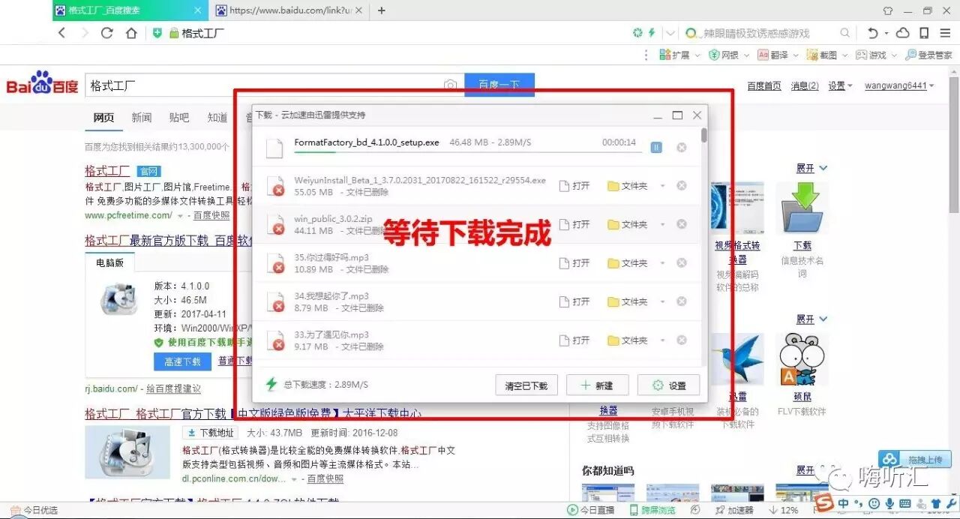Screen dimensions: 960x519
Task: Open 今日直播 in the status bar
Action: (591, 510)
